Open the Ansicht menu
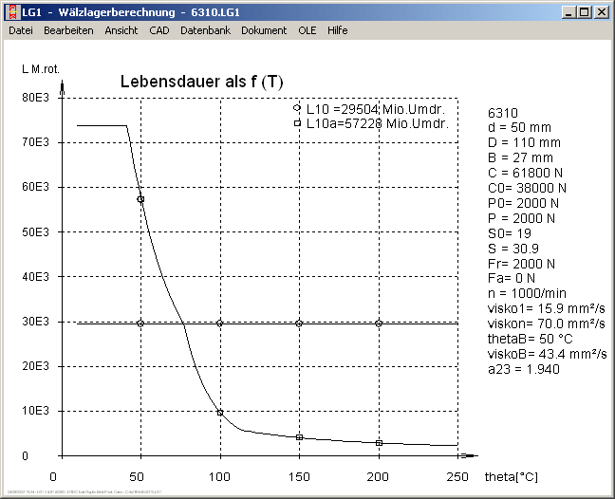This screenshot has width=615, height=499. pos(121,30)
